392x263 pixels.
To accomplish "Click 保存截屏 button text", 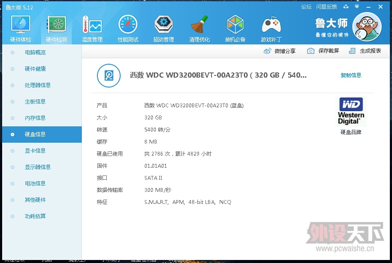I will [329, 51].
